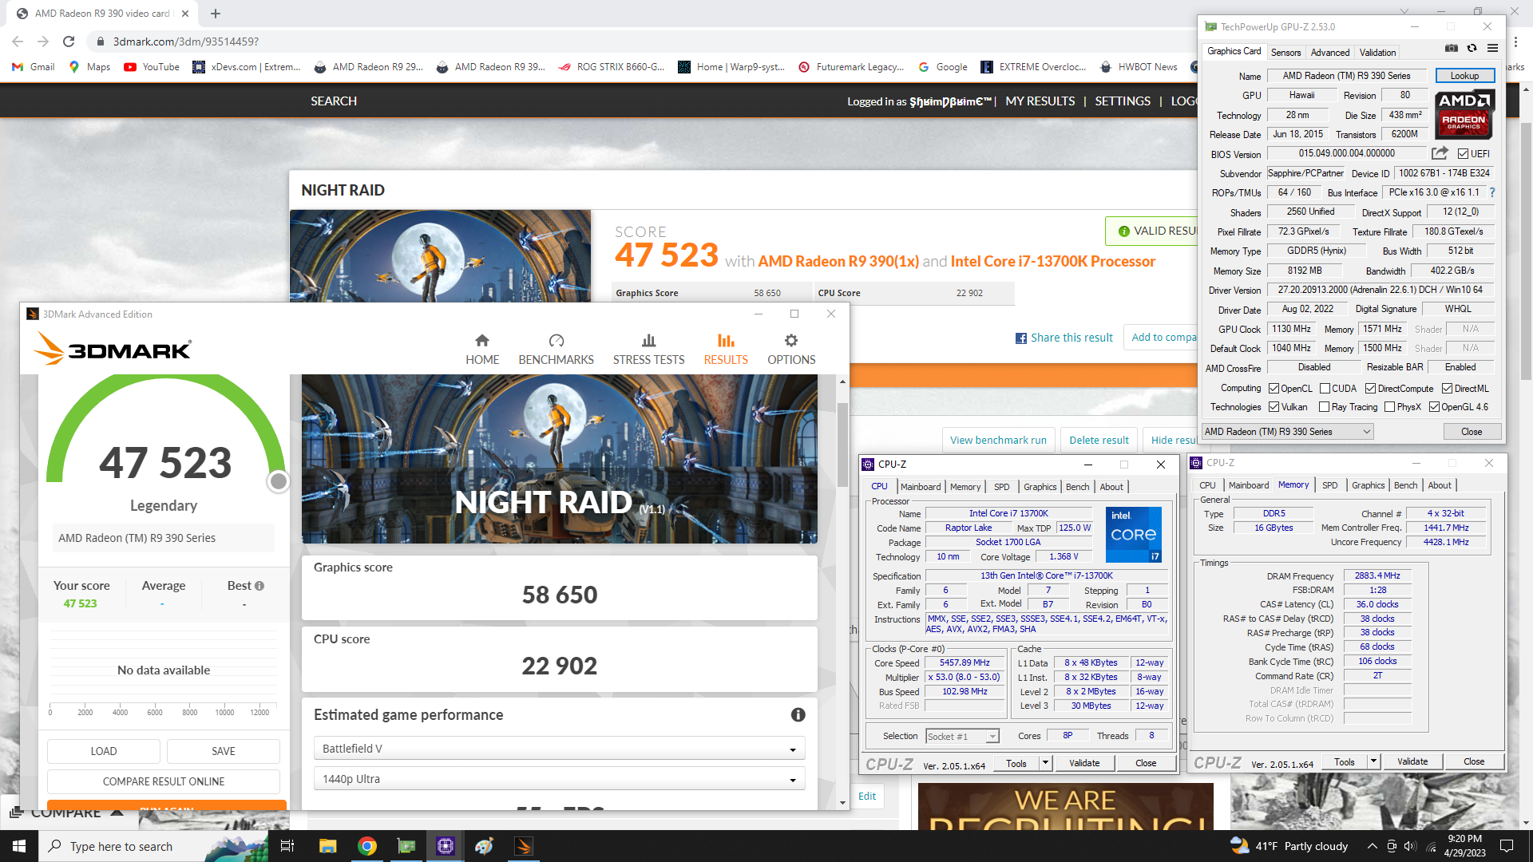Viewport: 1533px width, 862px height.
Task: Expand the COMPARE panel arrow
Action: 117,813
